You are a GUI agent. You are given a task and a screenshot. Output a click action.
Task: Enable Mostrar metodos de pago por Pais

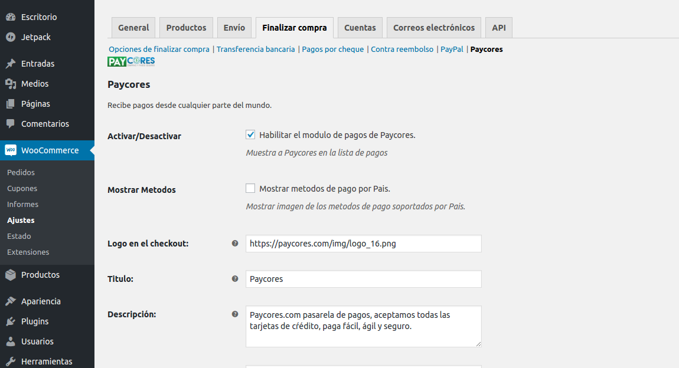250,188
